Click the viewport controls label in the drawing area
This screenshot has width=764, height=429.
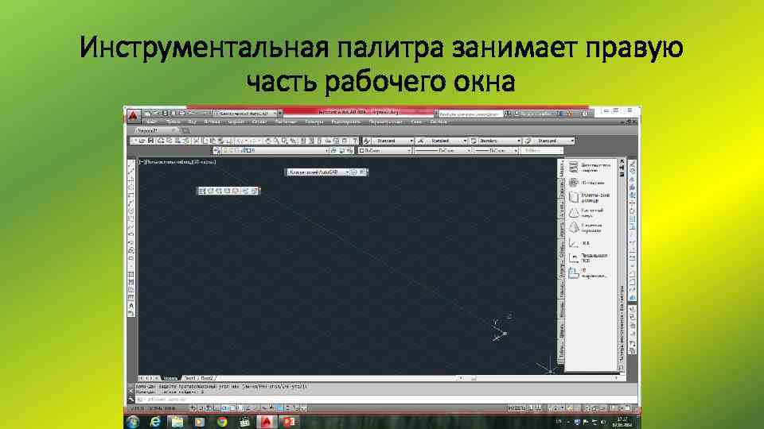pyautogui.click(x=177, y=162)
